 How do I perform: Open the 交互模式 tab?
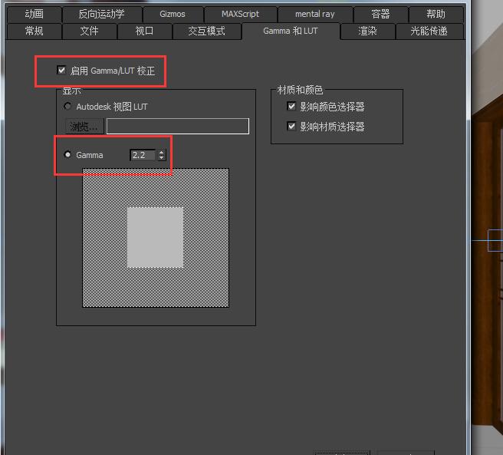coord(207,31)
